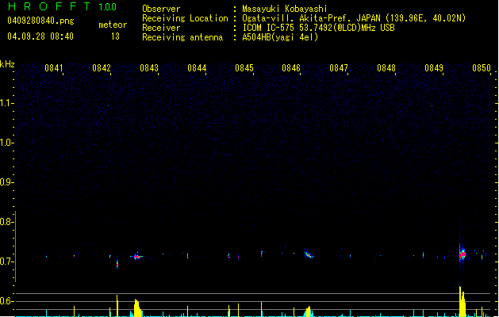Screen dimensions: 499x317
Task: Click the 0.8 kHz frequency label
Action: (6, 222)
